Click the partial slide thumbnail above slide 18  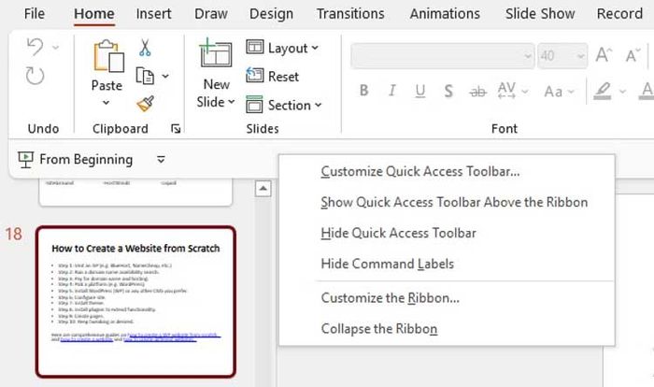[135, 192]
